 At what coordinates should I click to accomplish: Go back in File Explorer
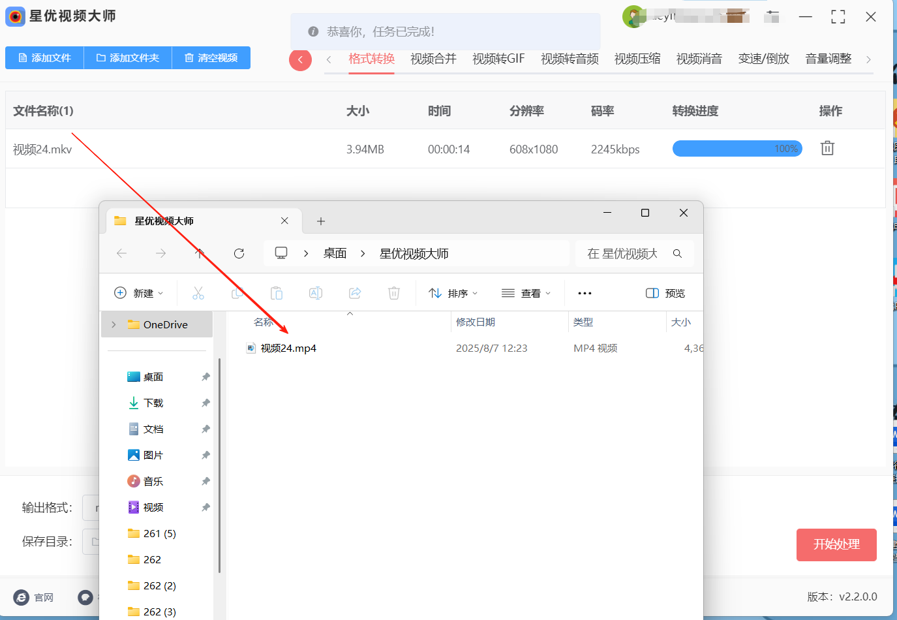pyautogui.click(x=121, y=253)
